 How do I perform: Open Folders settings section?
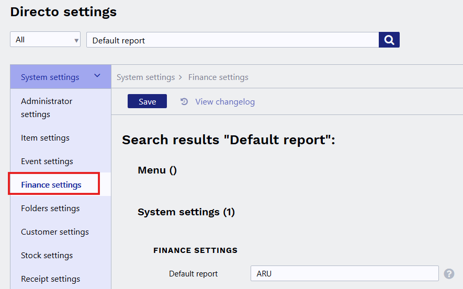(50, 209)
